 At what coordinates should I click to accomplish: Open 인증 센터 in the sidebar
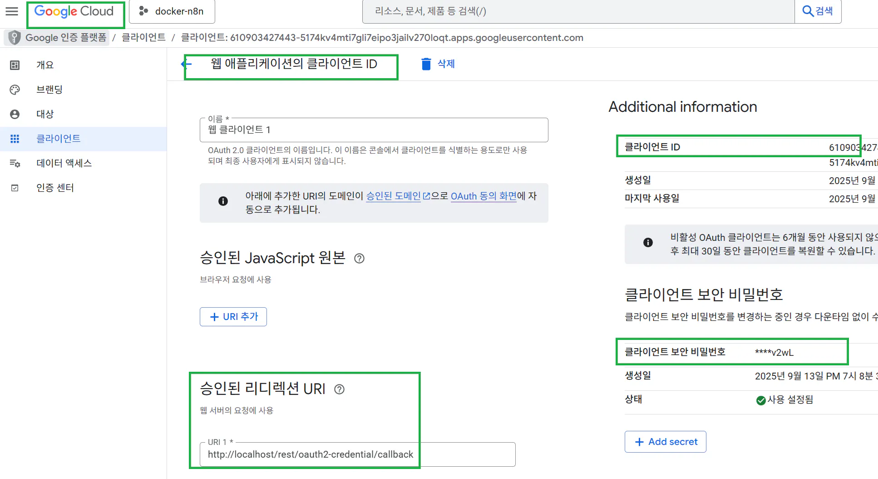point(55,188)
